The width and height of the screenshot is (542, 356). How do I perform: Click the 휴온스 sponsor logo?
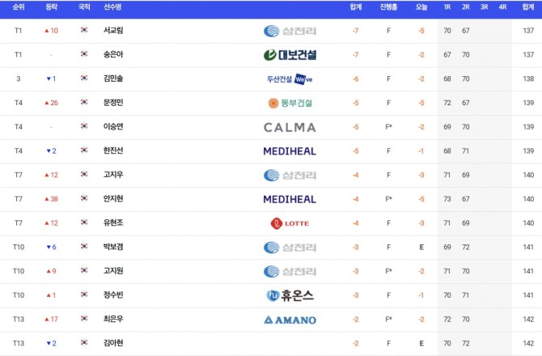tap(290, 295)
